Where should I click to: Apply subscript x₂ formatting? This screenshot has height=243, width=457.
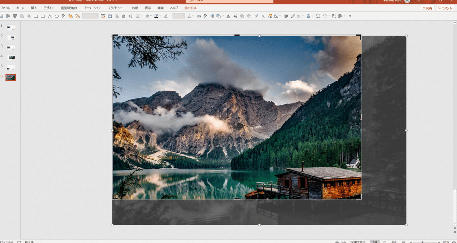pyautogui.click(x=263, y=16)
